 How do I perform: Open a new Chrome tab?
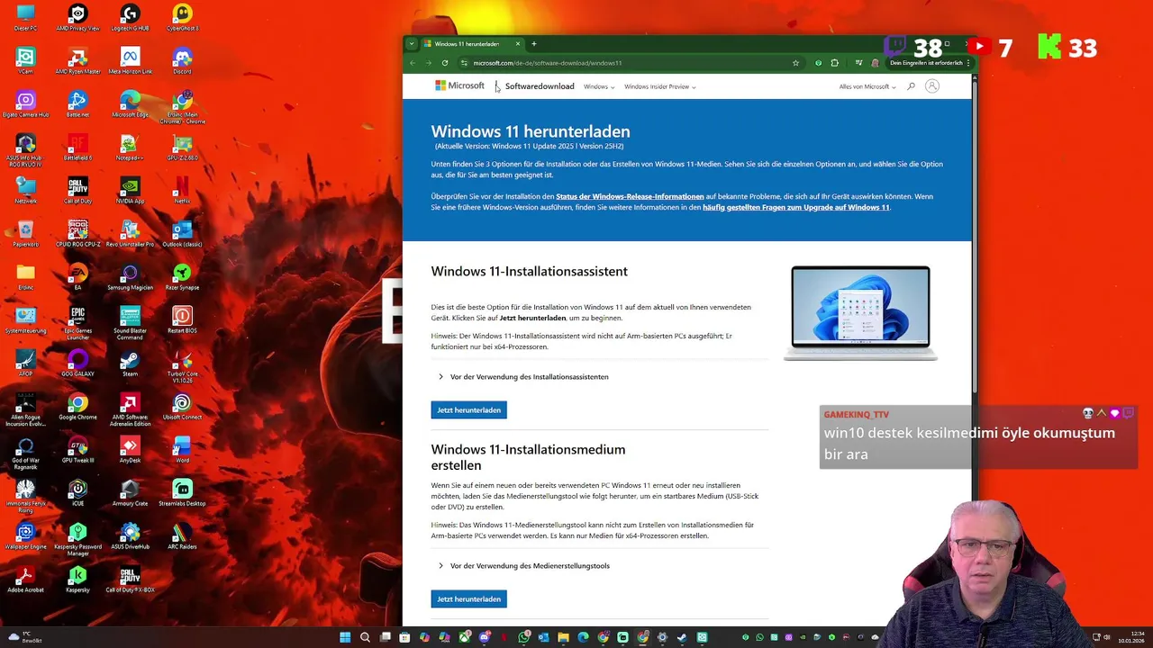(x=533, y=43)
